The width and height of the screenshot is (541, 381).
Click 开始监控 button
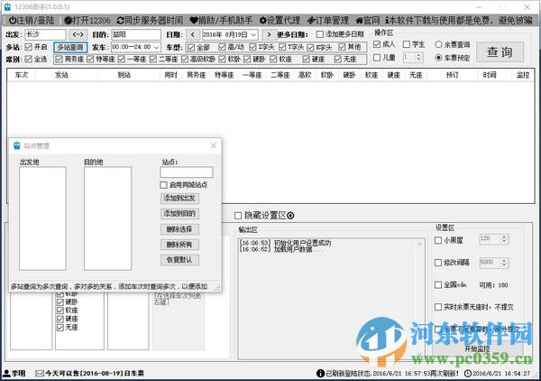pyautogui.click(x=478, y=348)
